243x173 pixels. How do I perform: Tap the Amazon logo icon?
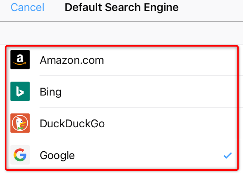point(20,60)
